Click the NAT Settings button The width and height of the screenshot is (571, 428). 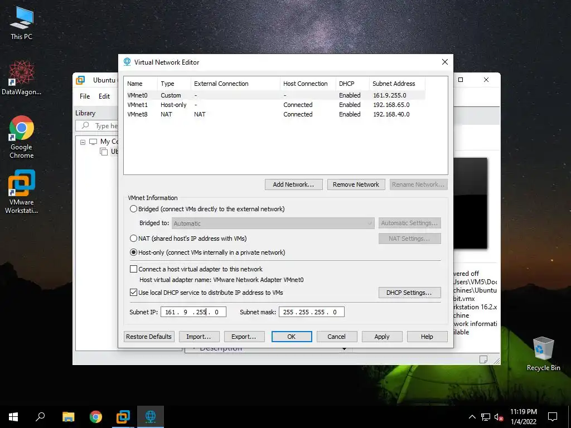[x=409, y=239]
